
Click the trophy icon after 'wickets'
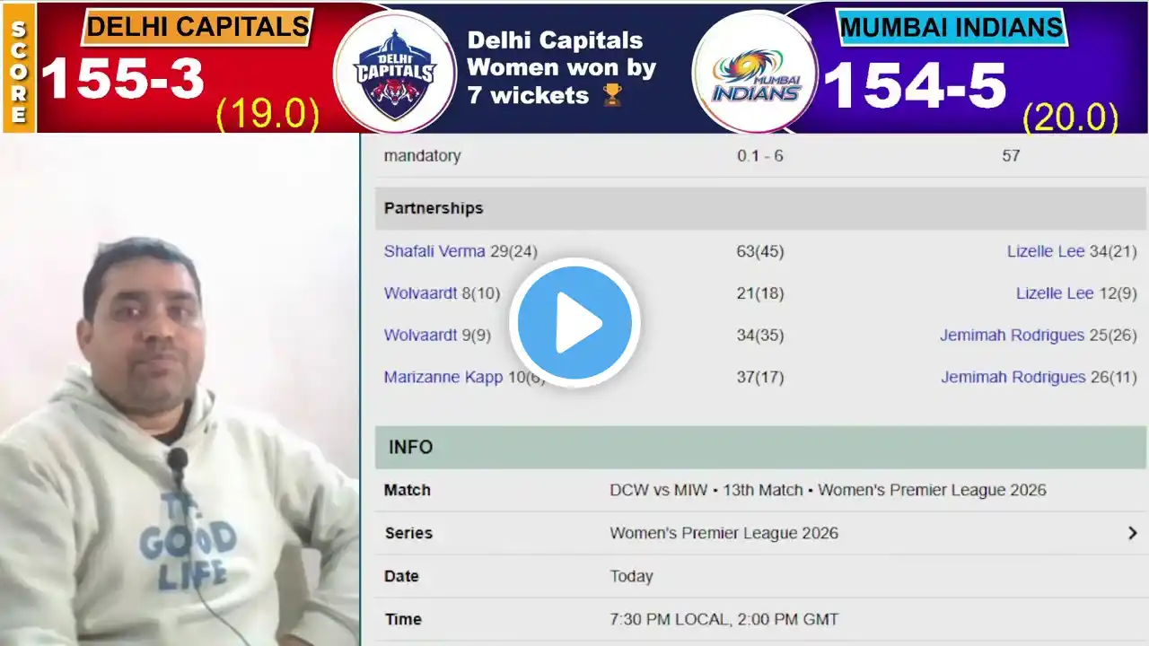pos(612,95)
